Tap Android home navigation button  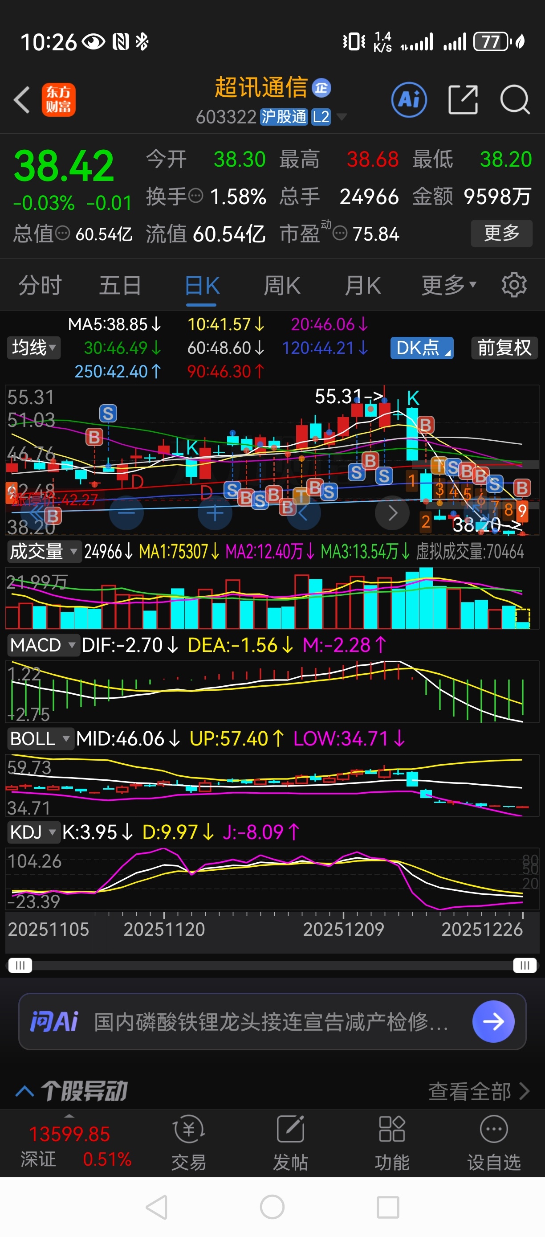pyautogui.click(x=272, y=1207)
